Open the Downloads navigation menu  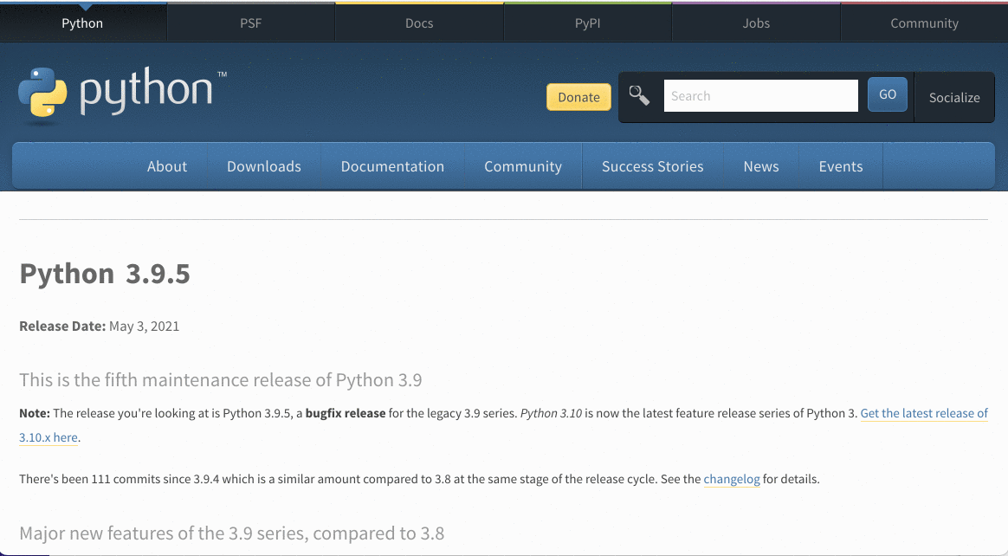coord(263,166)
